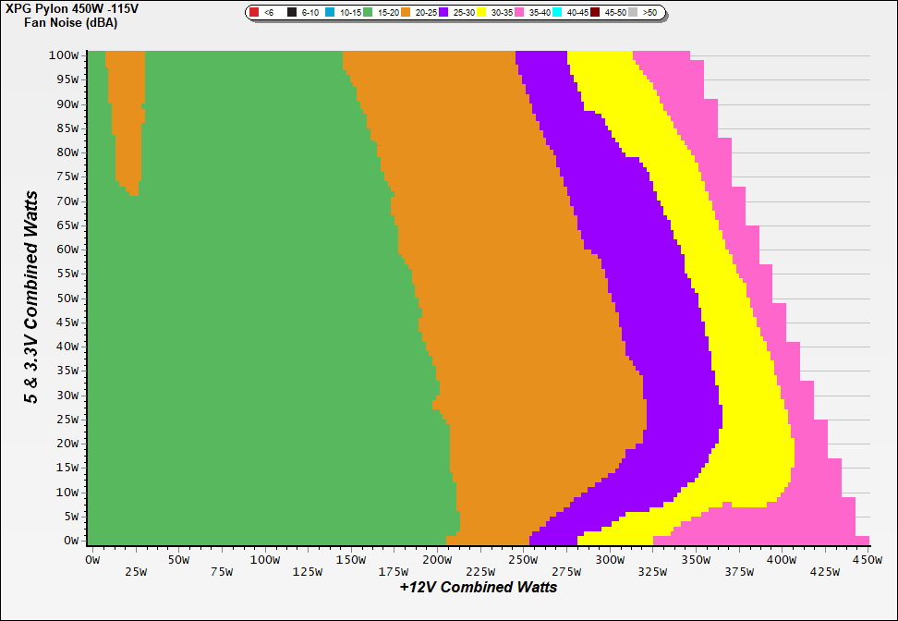Select the blue 10-15 legend swatch
This screenshot has height=621, width=898.
point(330,13)
